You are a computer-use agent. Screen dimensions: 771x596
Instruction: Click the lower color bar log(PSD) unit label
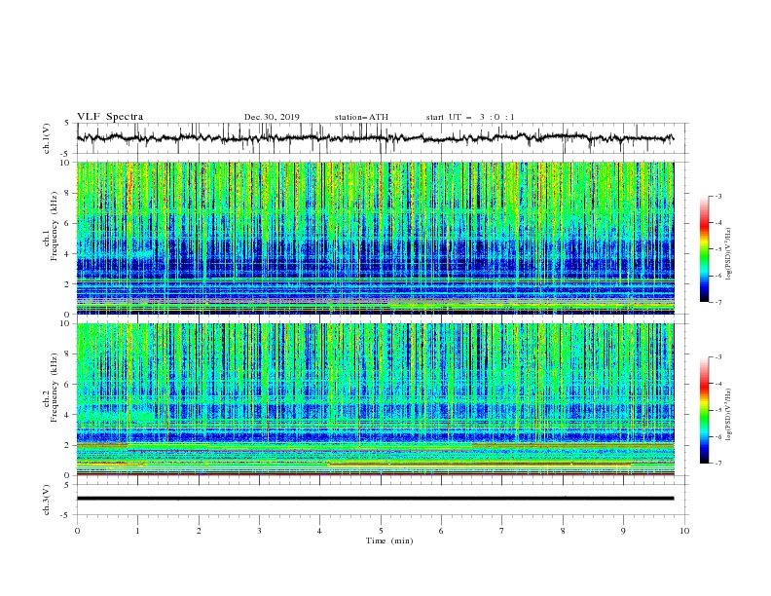729,415
